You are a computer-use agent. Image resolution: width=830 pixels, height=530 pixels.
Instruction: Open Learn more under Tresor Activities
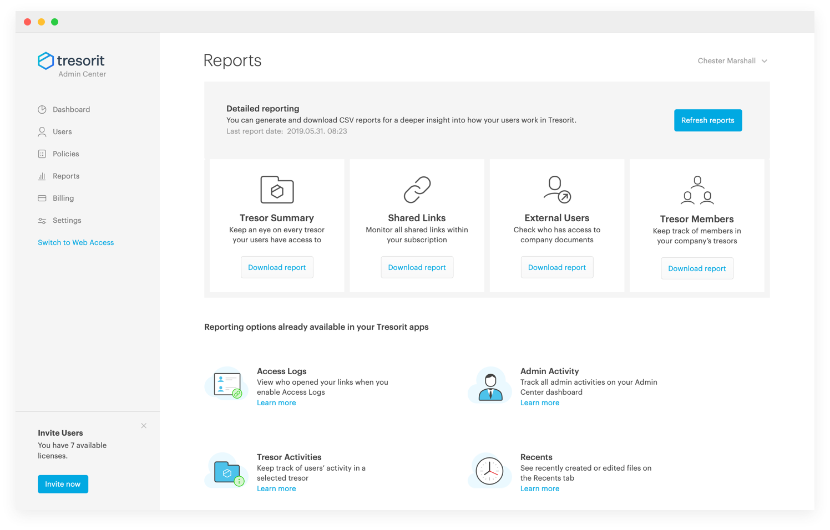pyautogui.click(x=276, y=489)
